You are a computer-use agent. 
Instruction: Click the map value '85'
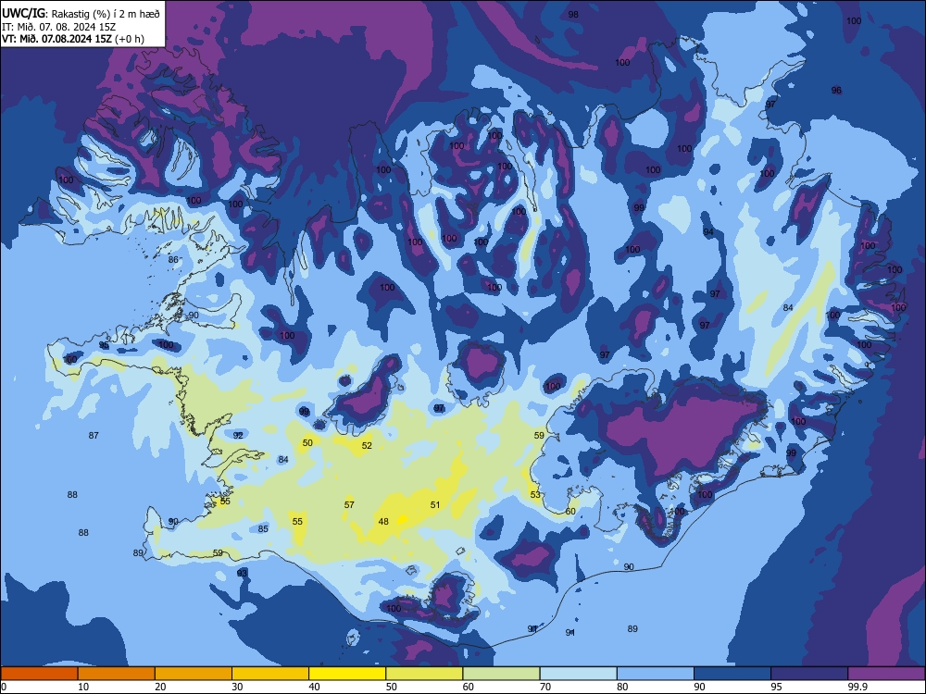click(263, 528)
